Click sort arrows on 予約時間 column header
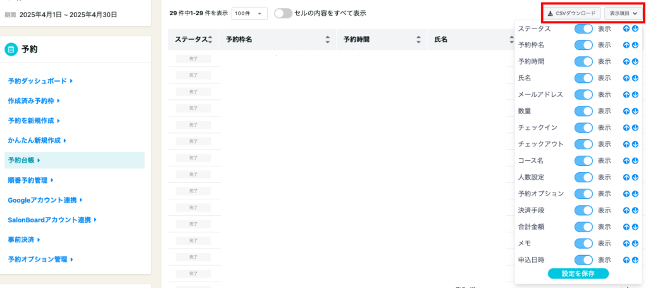The height and width of the screenshot is (288, 648). tap(418, 39)
